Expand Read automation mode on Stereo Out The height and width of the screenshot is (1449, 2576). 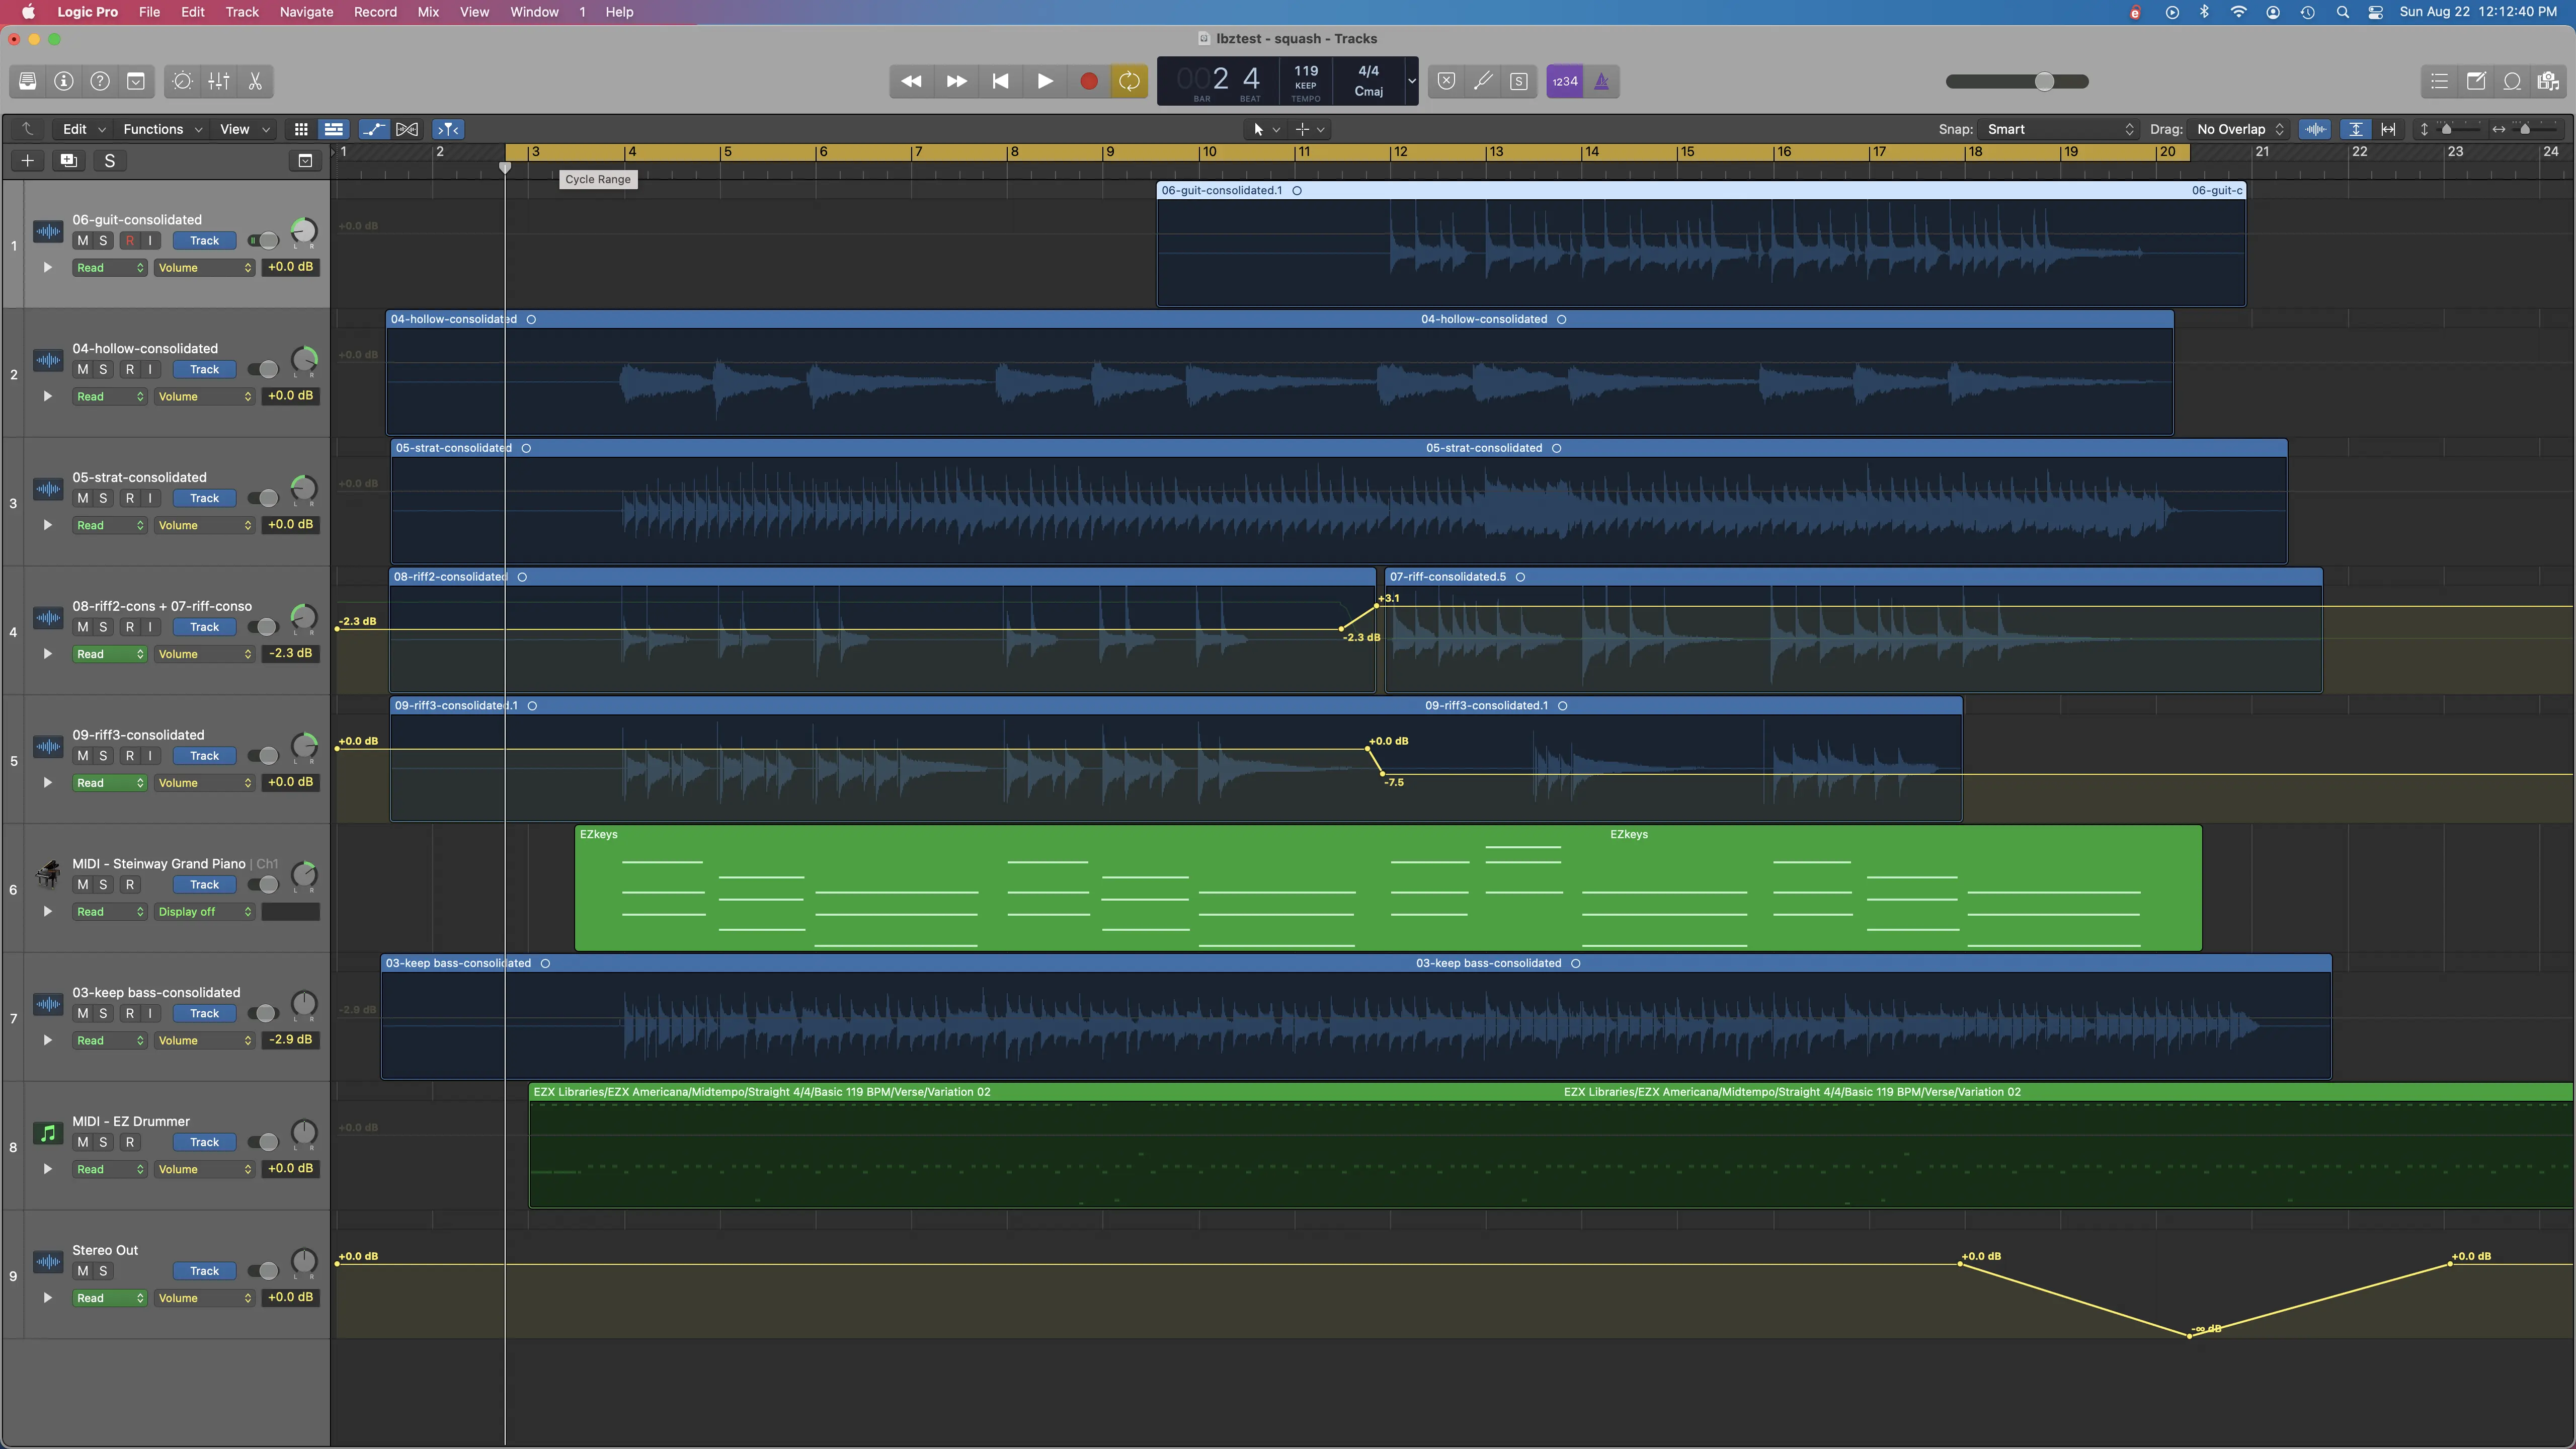[110, 1298]
